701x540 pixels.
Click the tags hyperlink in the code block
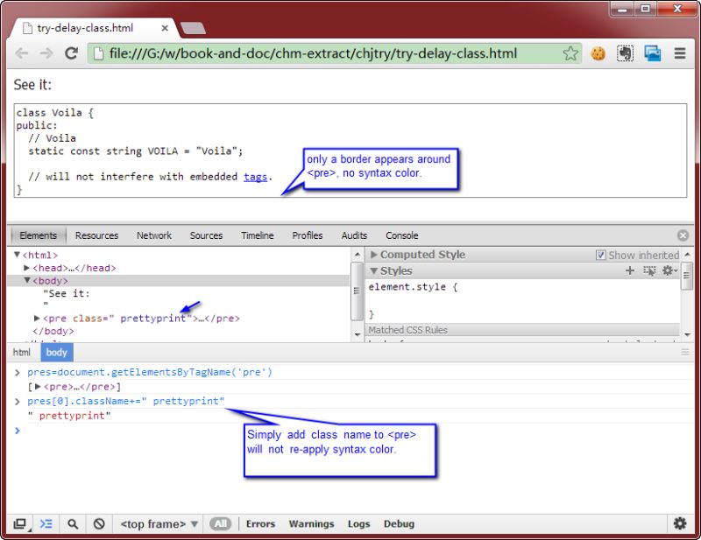coord(255,176)
